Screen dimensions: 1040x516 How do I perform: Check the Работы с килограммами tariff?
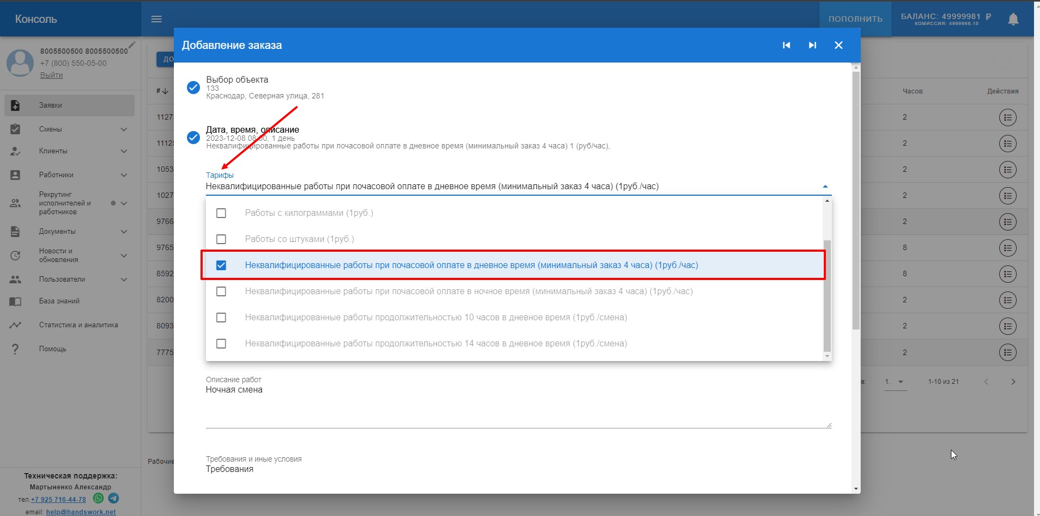pyautogui.click(x=221, y=213)
